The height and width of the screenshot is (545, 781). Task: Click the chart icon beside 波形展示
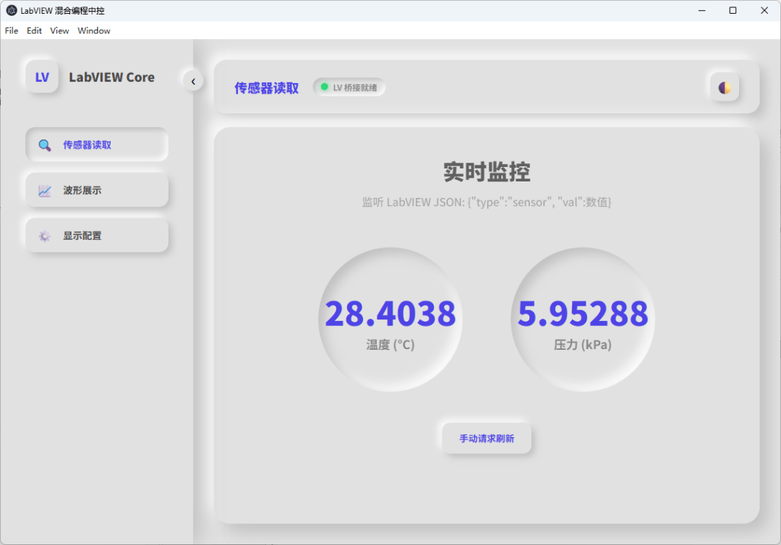45,191
